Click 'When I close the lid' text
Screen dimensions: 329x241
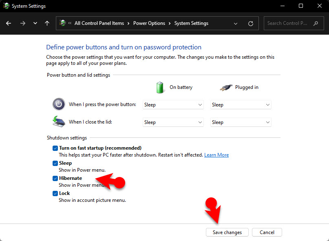click(91, 122)
